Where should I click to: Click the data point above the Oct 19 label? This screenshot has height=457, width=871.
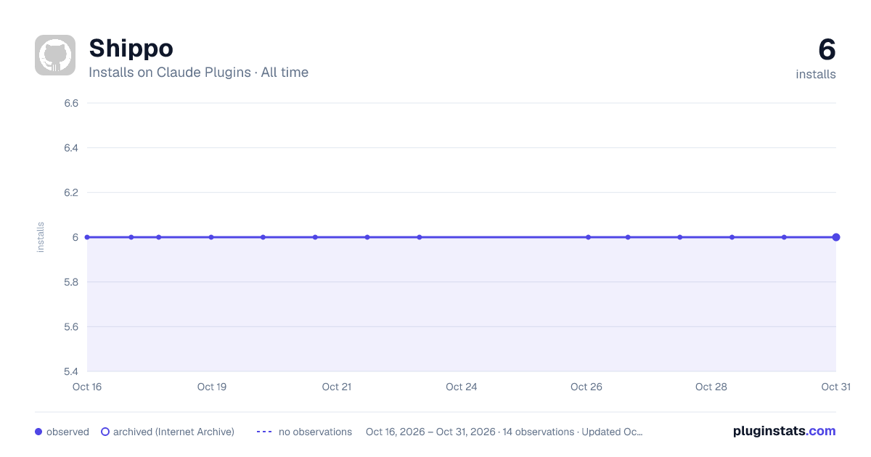(x=211, y=237)
